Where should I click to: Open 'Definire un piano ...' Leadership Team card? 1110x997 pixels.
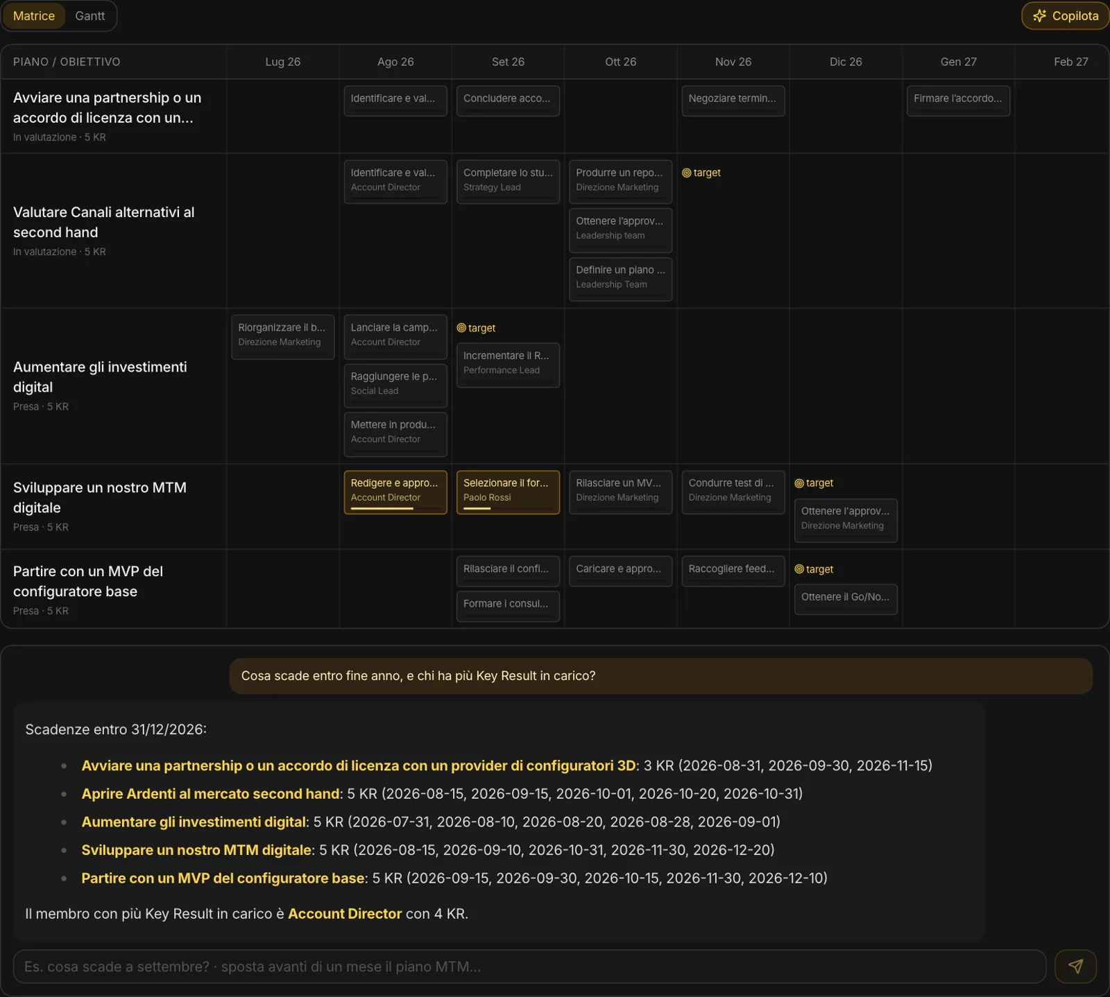(621, 279)
